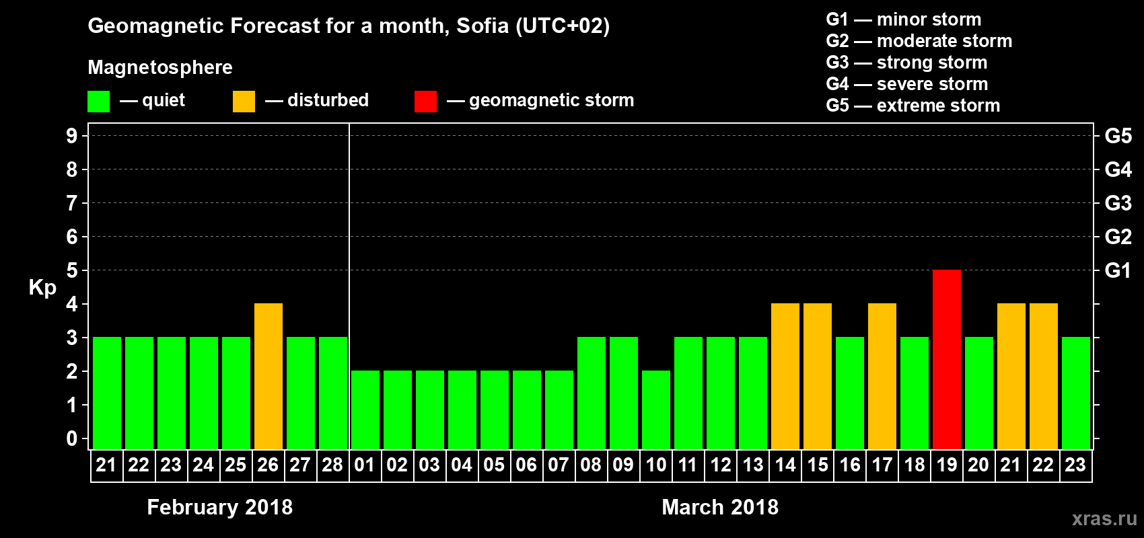1144x538 pixels.
Task: Click the 'G1 — minor storm' legend text
Action: click(904, 20)
